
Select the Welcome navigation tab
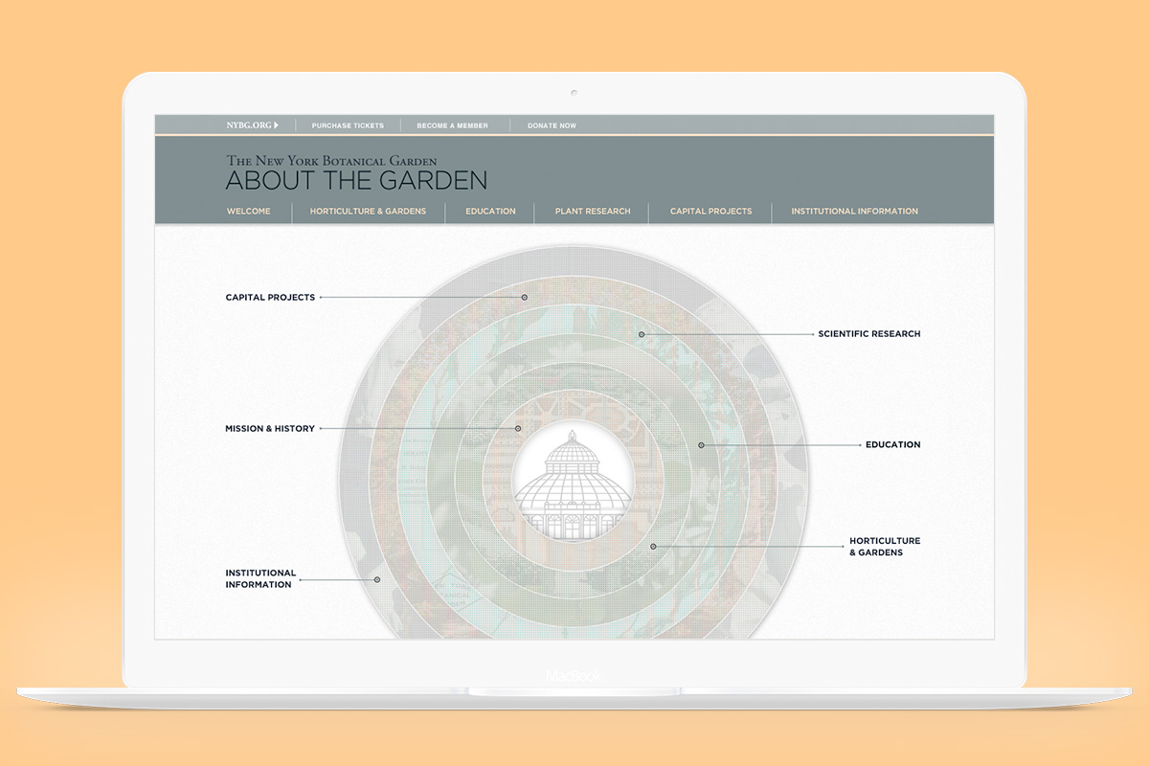249,212
